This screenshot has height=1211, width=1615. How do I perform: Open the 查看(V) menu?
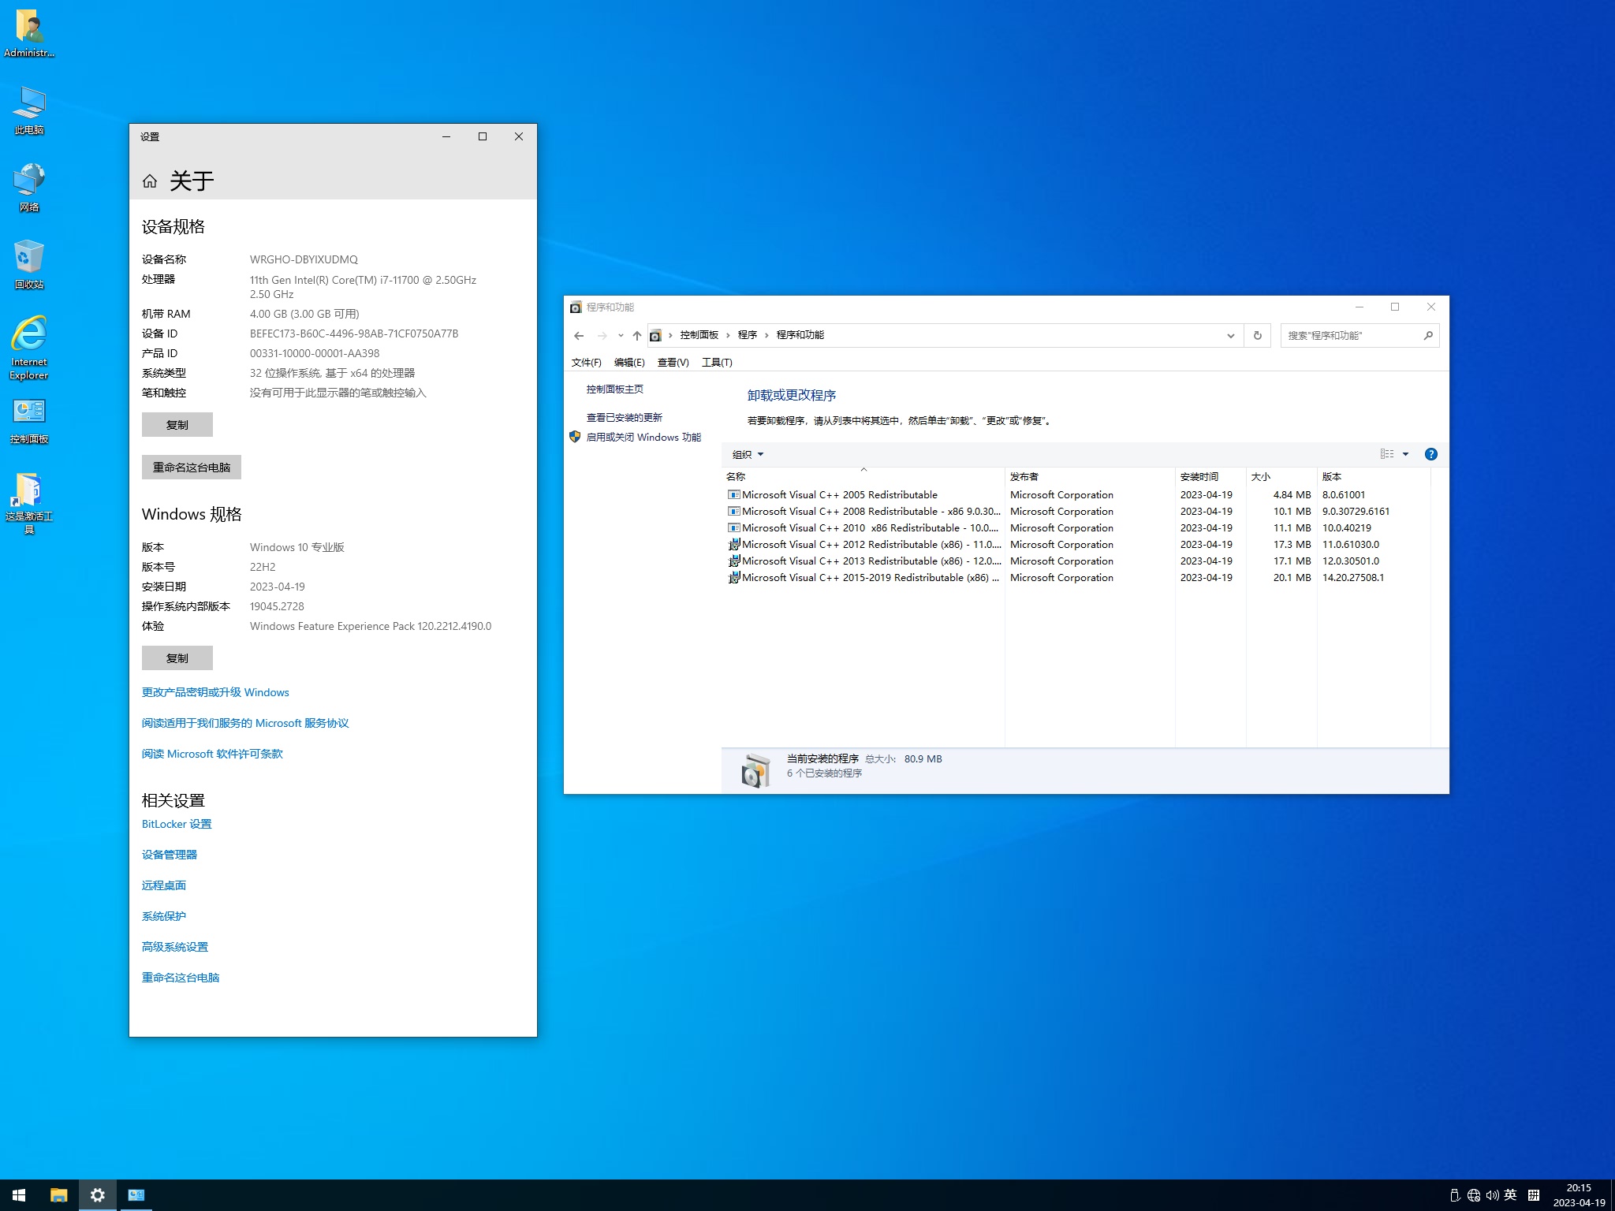click(x=673, y=363)
